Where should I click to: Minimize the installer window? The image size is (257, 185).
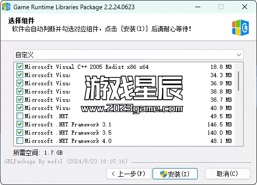(x=198, y=7)
